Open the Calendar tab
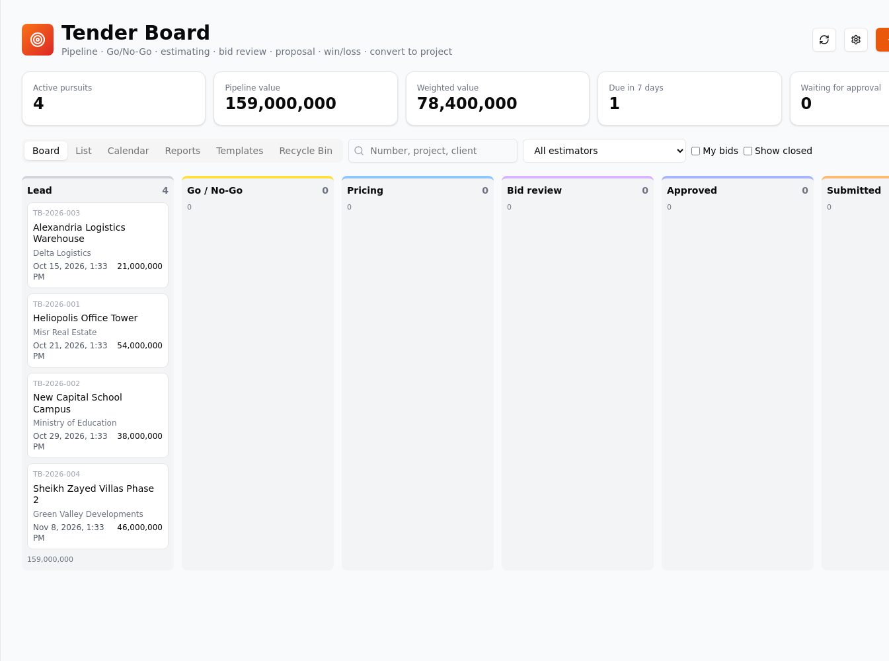 (128, 151)
